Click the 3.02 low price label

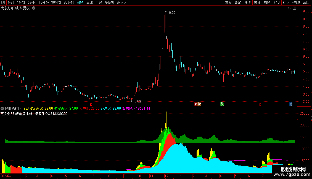click(x=138, y=101)
